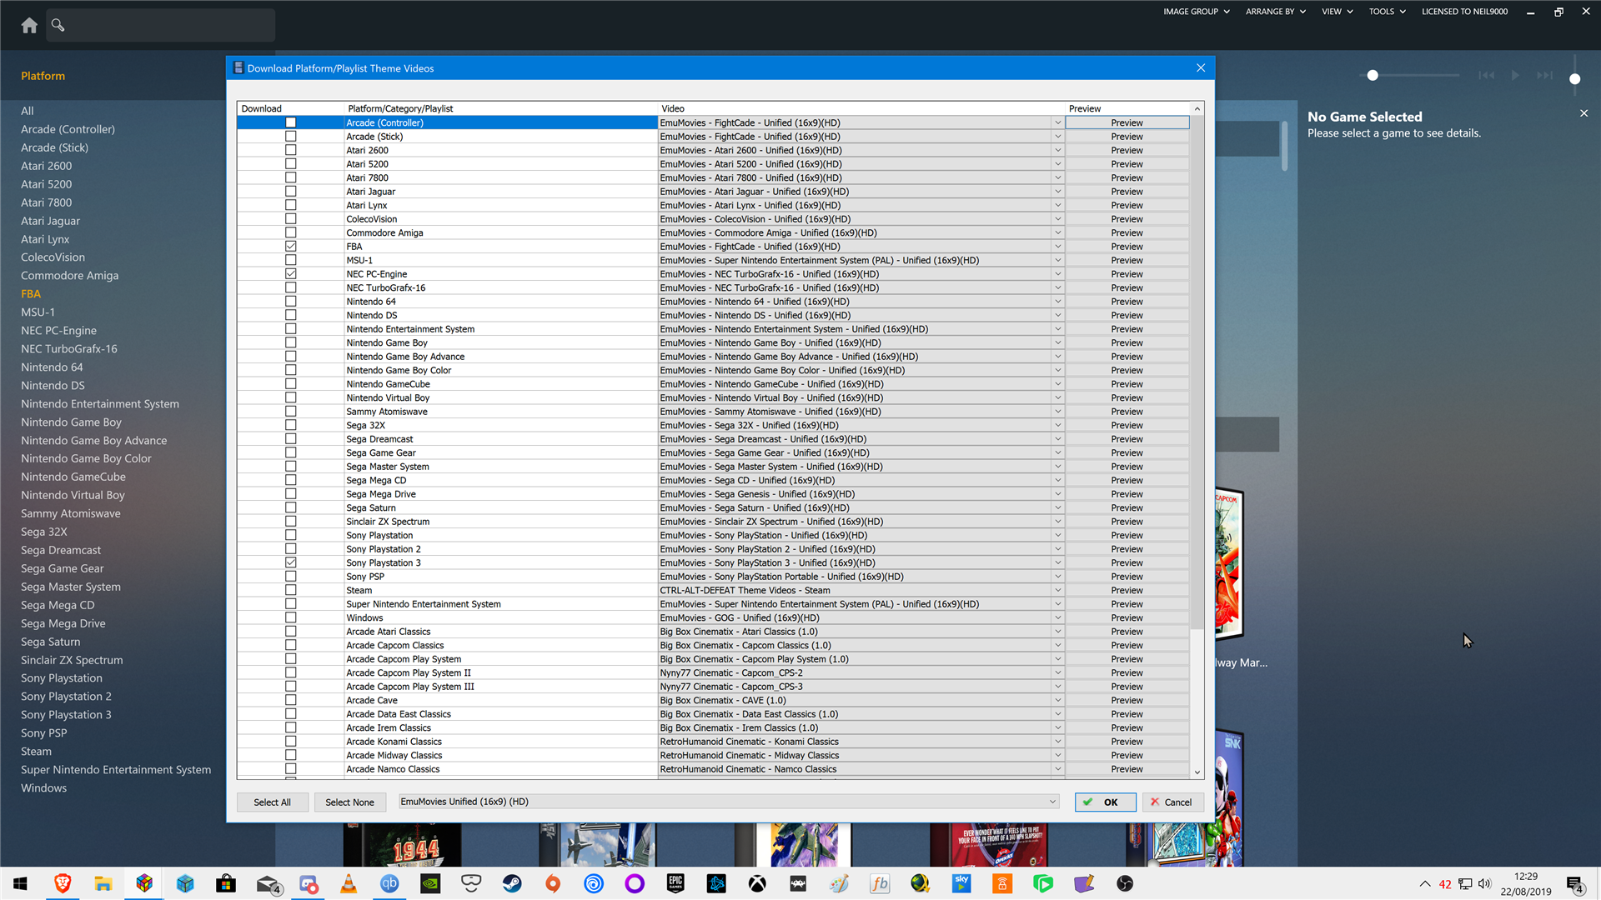Expand video dropdown for Sega Saturn
The image size is (1601, 900).
click(1057, 507)
